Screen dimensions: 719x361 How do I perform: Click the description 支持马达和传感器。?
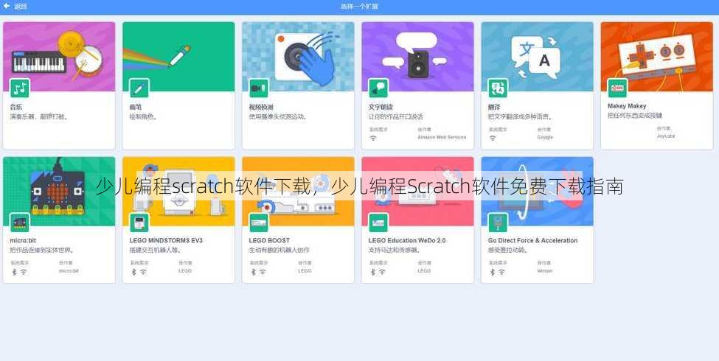pos(395,250)
